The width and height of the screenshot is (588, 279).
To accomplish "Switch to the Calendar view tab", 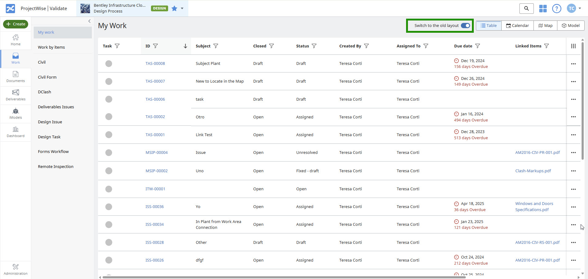I will pyautogui.click(x=517, y=26).
